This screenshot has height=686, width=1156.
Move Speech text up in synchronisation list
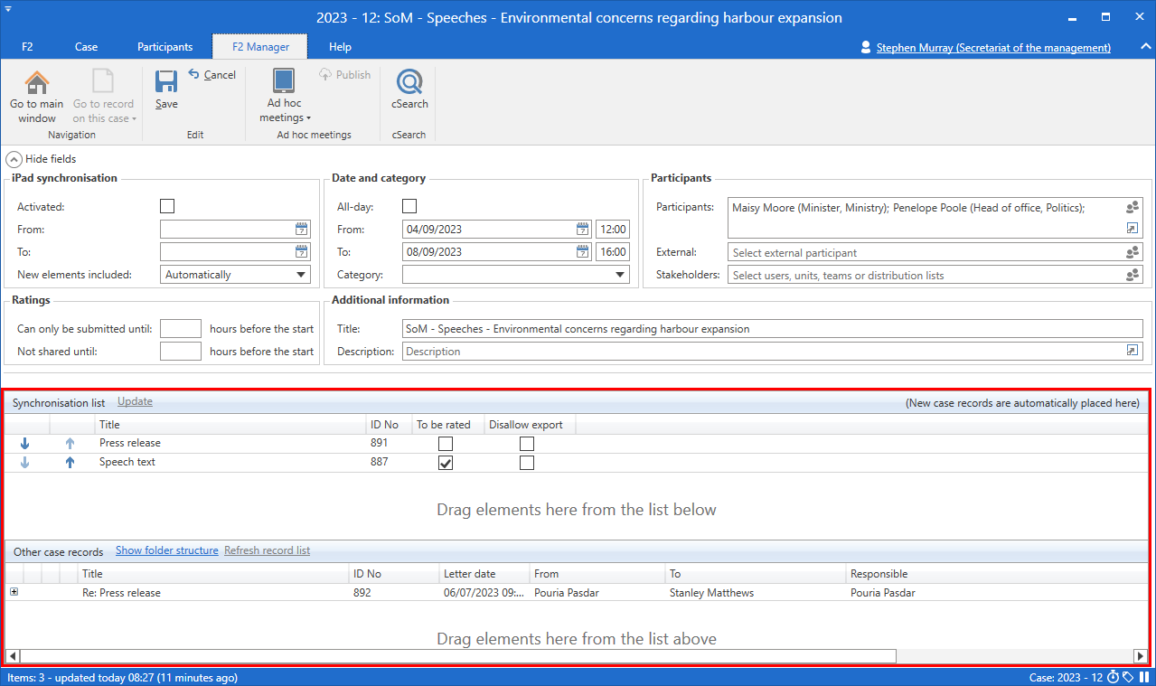(x=70, y=463)
